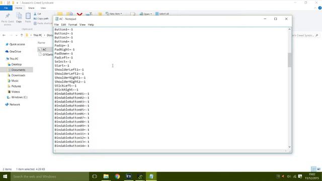Click the search box in File Explorer

pos(305,35)
